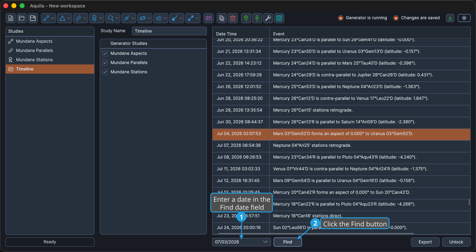Click the green ankh icon

click(257, 18)
